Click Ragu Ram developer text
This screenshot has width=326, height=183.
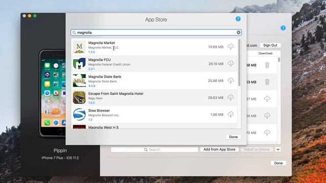point(95,98)
